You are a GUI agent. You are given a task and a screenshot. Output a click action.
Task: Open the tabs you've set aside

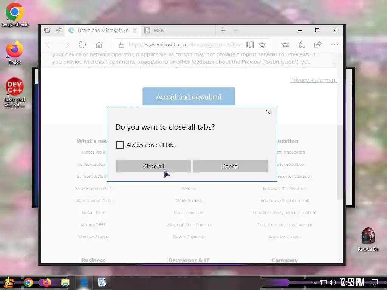(x=47, y=30)
